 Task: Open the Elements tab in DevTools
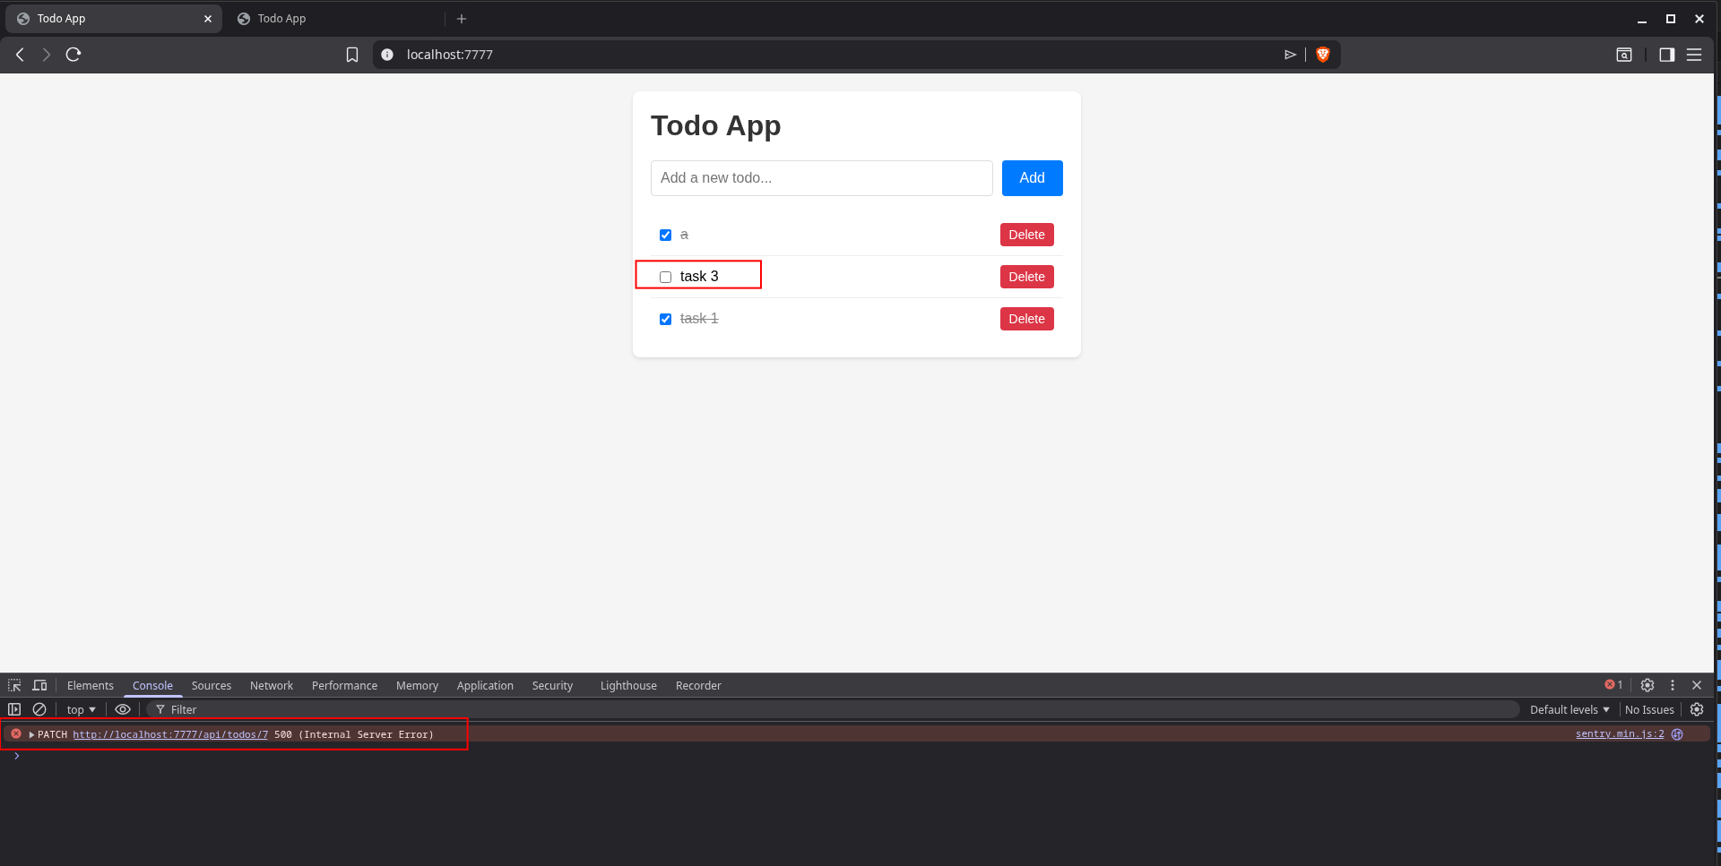(90, 686)
